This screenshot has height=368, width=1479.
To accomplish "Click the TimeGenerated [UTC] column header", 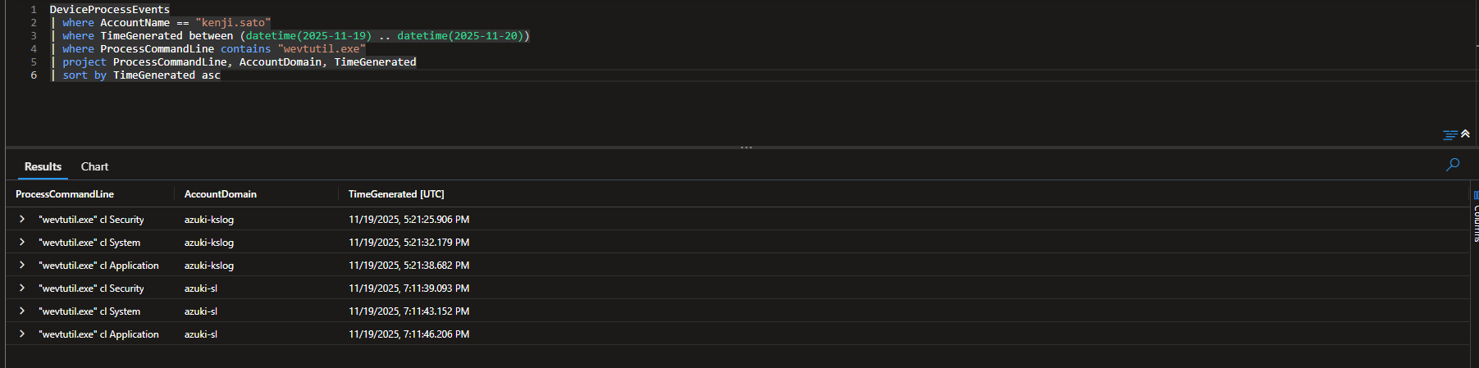I will [x=396, y=194].
